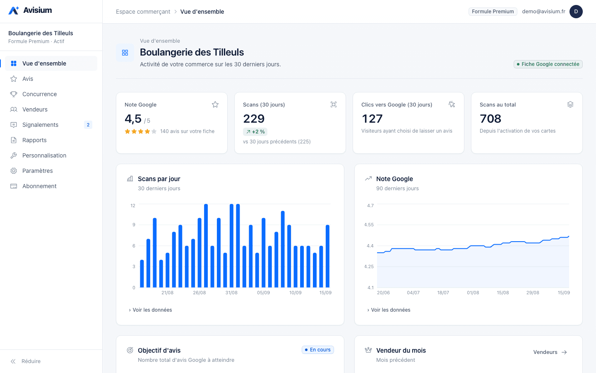Click the Vue d'ensemble grid icon in sidebar

(14, 63)
